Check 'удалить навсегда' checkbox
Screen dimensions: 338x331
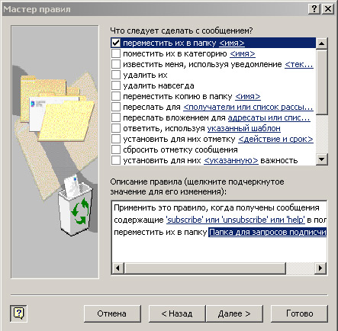tap(116, 85)
